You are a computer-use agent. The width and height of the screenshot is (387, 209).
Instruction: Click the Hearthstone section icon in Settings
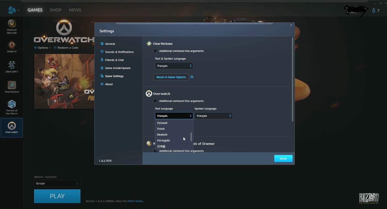coord(149,44)
